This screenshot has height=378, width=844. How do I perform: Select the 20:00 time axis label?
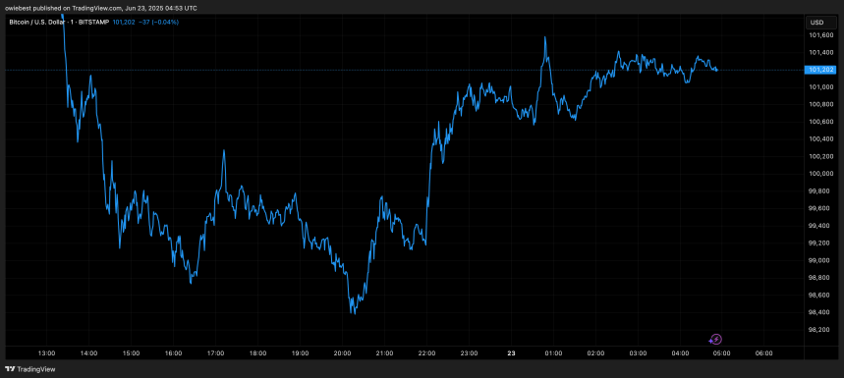[342, 353]
